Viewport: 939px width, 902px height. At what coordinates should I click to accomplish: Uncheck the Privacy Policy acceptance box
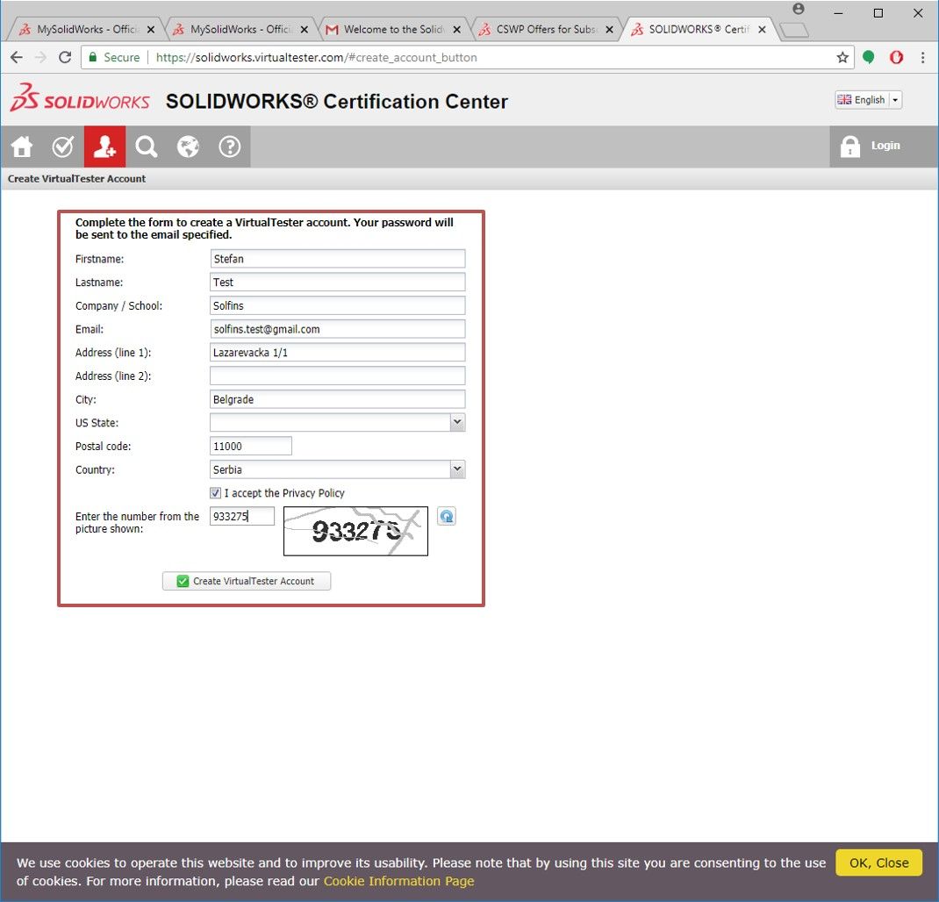(215, 492)
